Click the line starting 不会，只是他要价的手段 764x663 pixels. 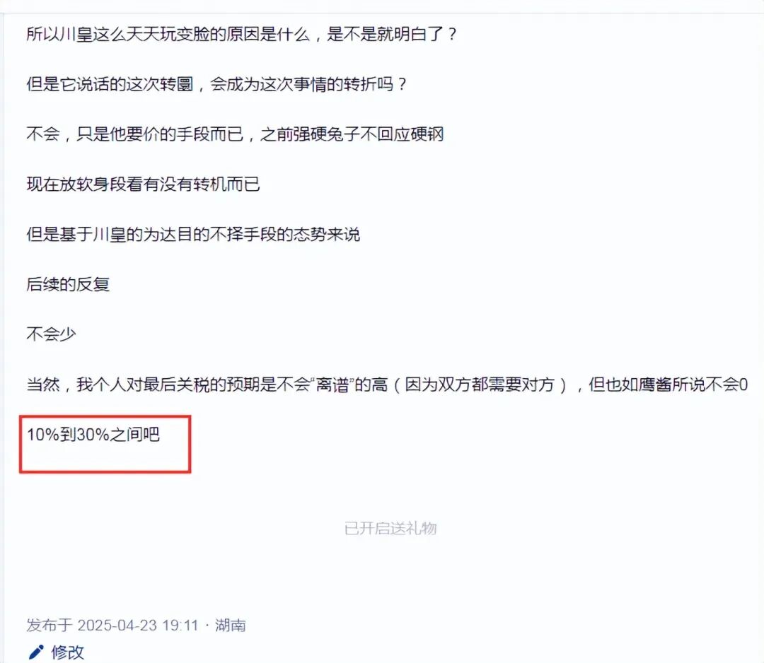click(x=235, y=134)
